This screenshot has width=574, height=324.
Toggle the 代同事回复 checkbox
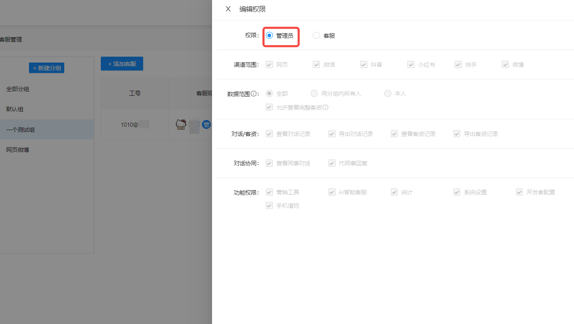pos(332,163)
